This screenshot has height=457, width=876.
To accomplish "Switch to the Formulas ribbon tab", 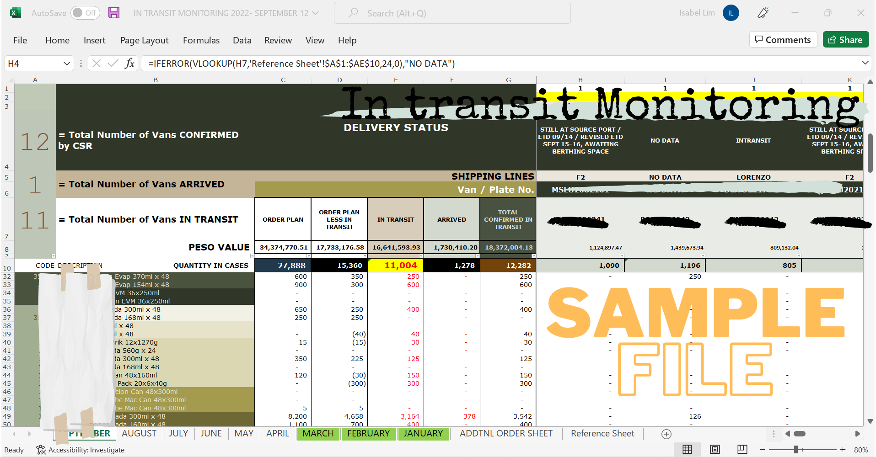I will (x=201, y=40).
